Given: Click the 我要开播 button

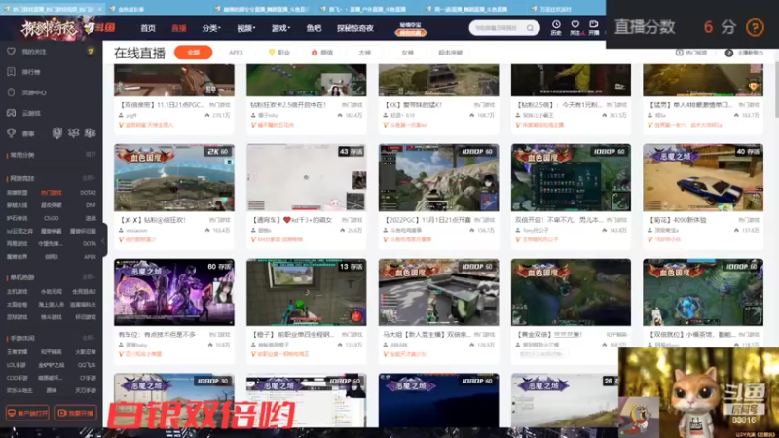Looking at the screenshot, I should 75,413.
